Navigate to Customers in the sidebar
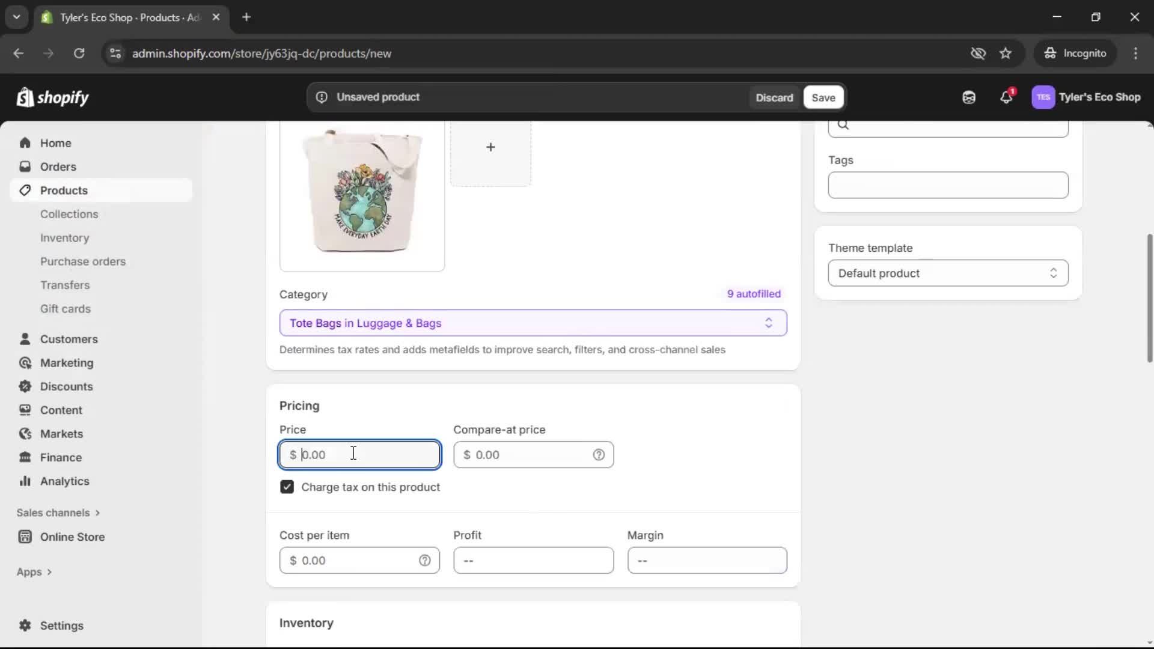1154x649 pixels. (x=70, y=339)
